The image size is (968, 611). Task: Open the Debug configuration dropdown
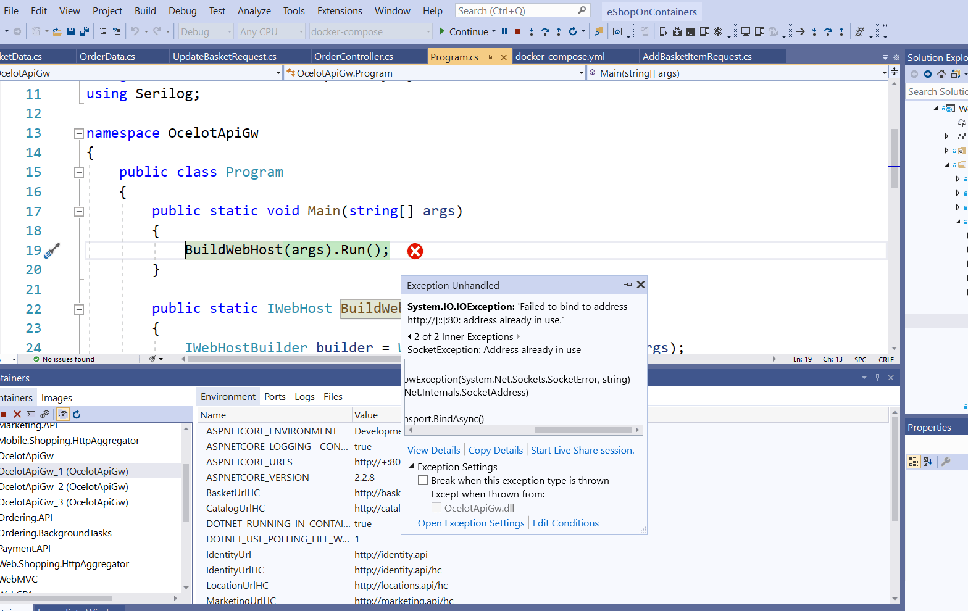coord(206,31)
